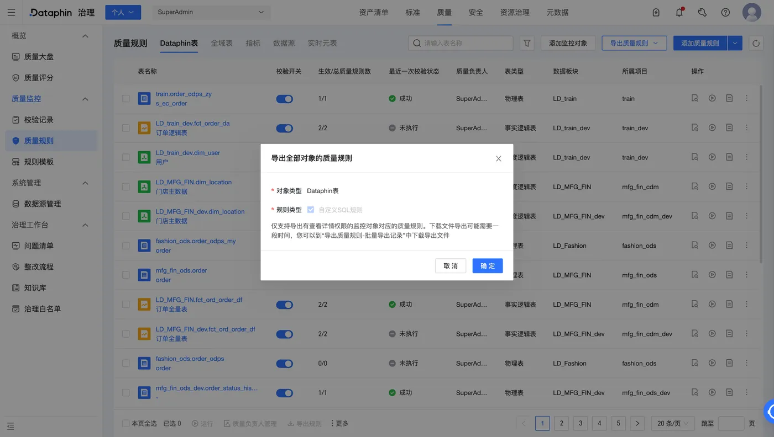This screenshot has width=774, height=437.
Task: Open arrow beside 添加质量规则
Action: tap(735, 43)
